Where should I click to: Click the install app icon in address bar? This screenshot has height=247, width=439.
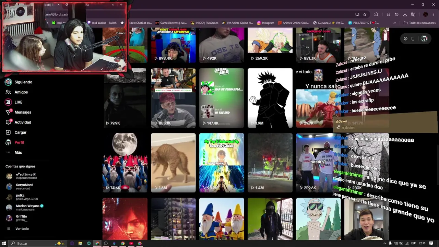pyautogui.click(x=357, y=14)
